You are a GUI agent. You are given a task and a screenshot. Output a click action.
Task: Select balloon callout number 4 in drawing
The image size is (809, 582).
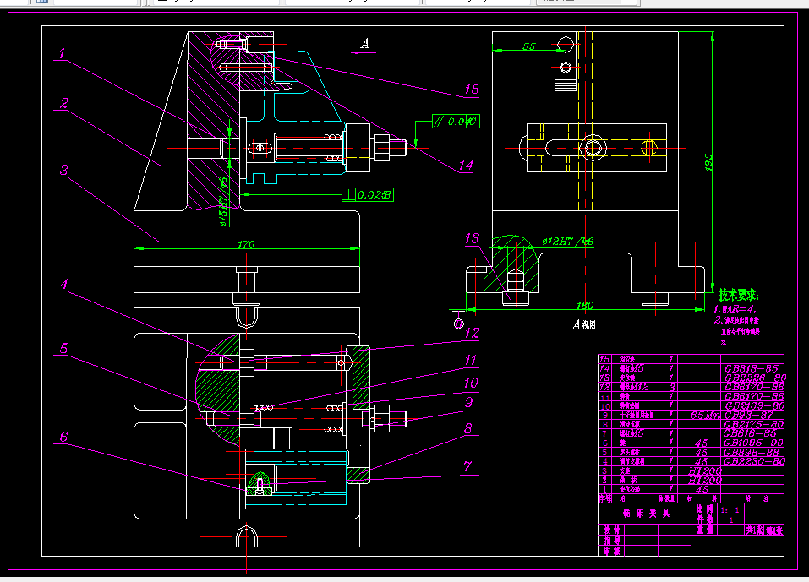click(x=63, y=284)
